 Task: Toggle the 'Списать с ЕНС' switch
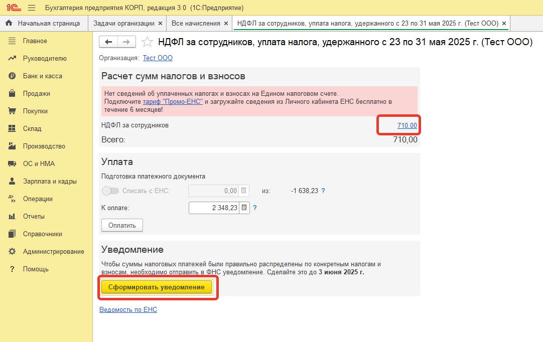tap(110, 191)
